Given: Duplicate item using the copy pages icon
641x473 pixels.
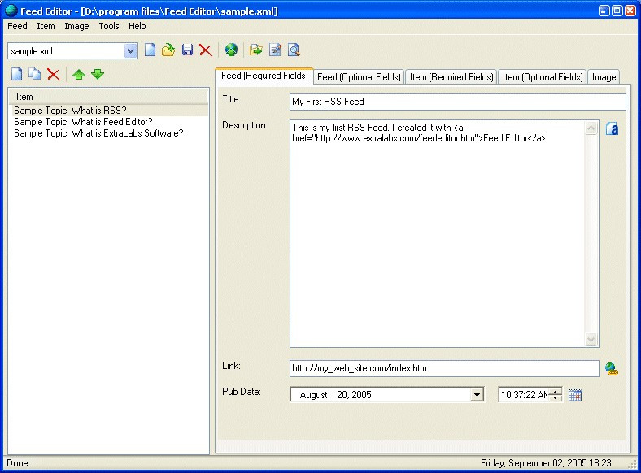Looking at the screenshot, I should pos(35,75).
